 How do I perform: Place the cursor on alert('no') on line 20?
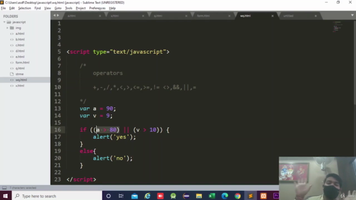112,158
